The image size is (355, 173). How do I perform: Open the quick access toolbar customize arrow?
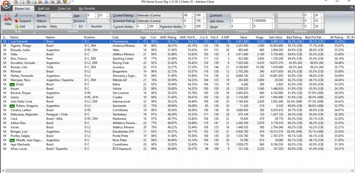tap(73, 2)
